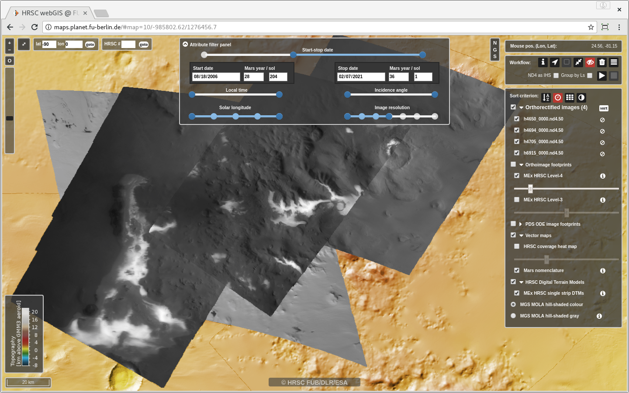The image size is (629, 393).
Task: Disable the MEx HRSC Level-4 checkbox
Action: pos(517,176)
